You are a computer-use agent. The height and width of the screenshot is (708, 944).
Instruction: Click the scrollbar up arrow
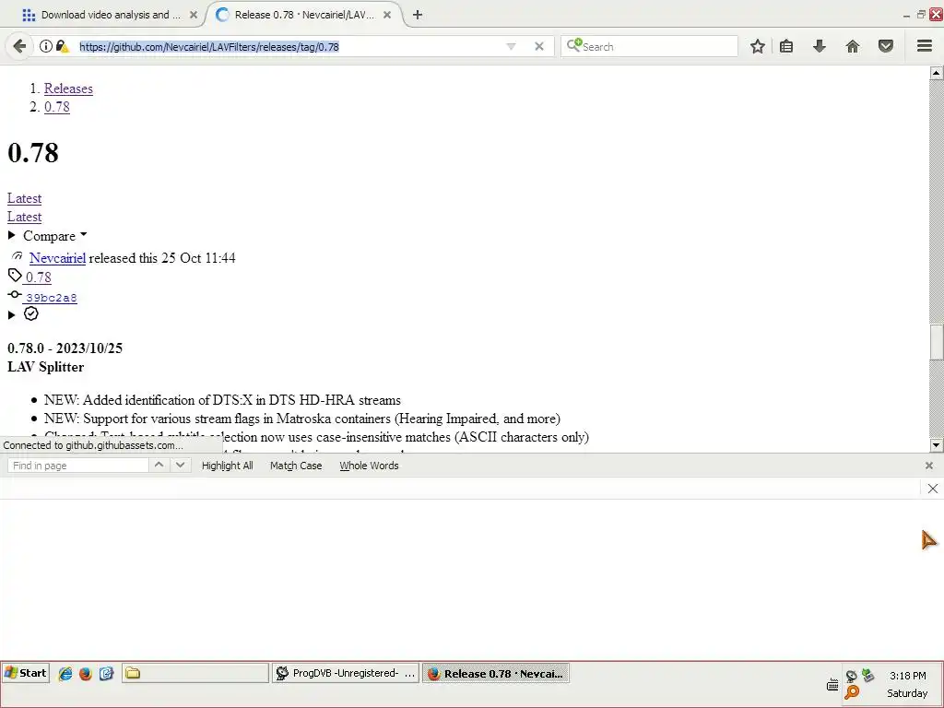[937, 73]
